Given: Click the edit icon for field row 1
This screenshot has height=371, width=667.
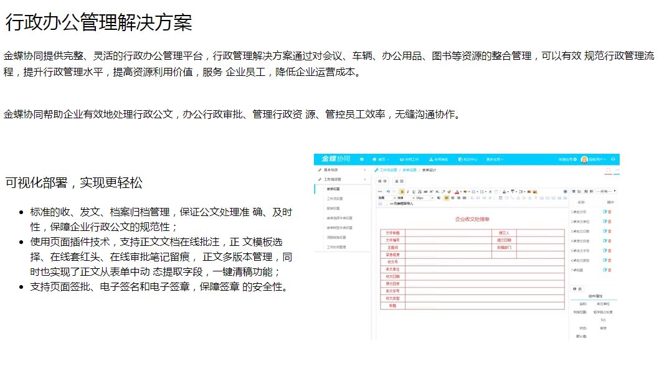Looking at the screenshot, I should point(605,212).
